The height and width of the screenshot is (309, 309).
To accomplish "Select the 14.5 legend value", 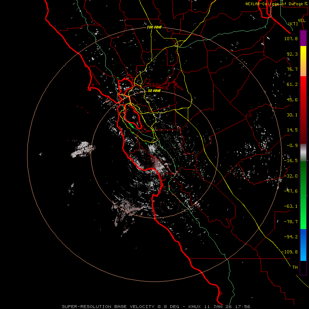I will point(292,130).
